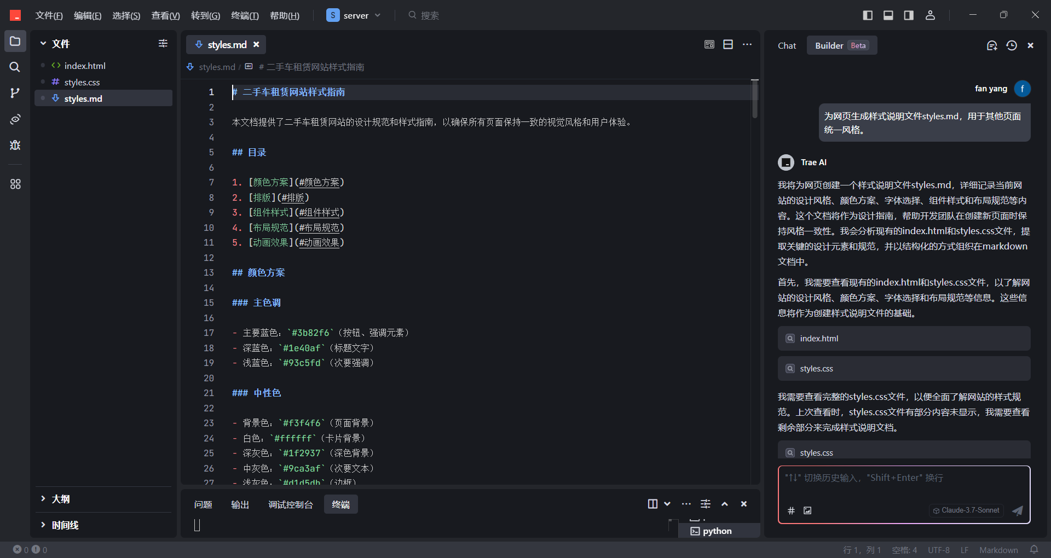Image resolution: width=1051 pixels, height=558 pixels.
Task: Toggle the bottom panel layout
Action: (888, 15)
